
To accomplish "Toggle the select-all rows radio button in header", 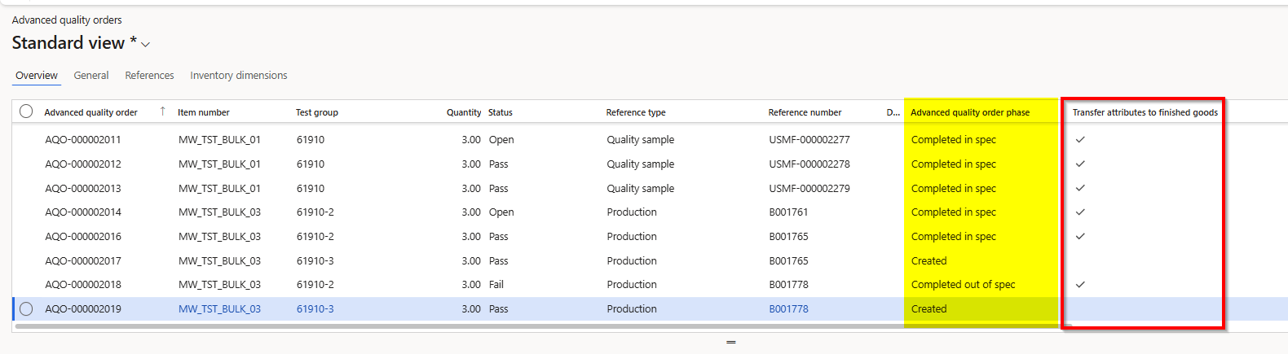I will (26, 111).
